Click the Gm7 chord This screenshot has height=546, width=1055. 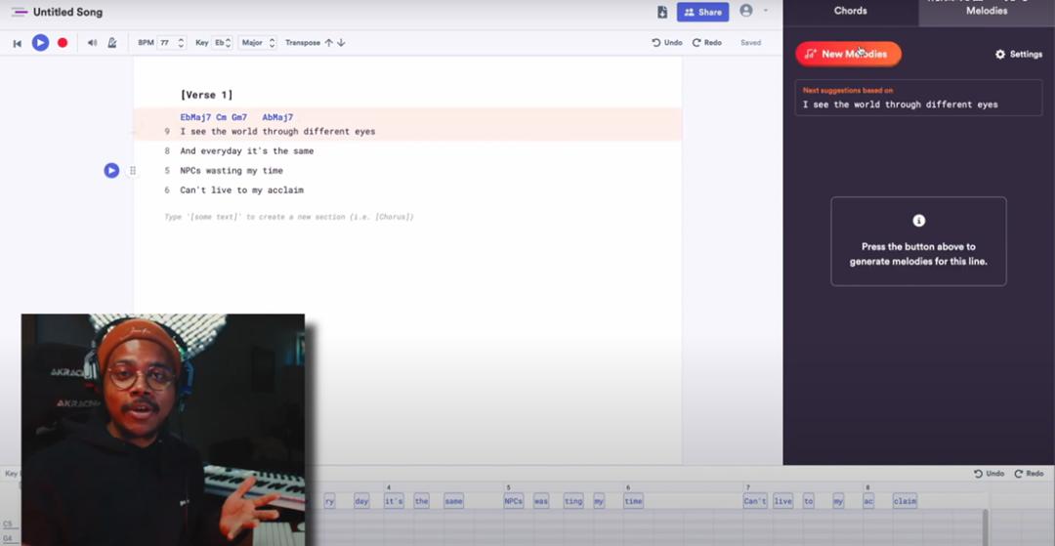(x=239, y=117)
